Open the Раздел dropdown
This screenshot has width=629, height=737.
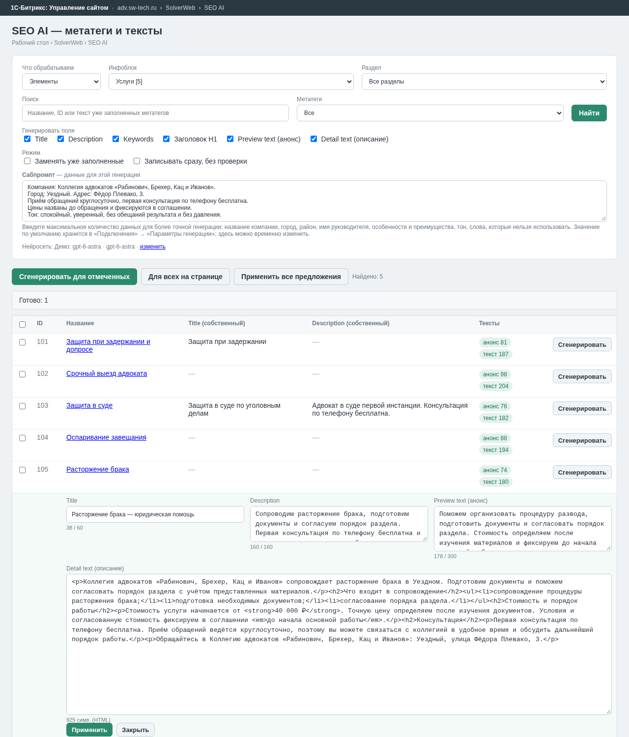pos(484,82)
